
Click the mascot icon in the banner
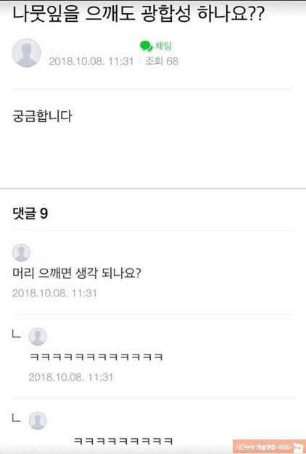pyautogui.click(x=297, y=447)
